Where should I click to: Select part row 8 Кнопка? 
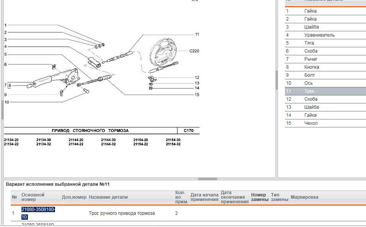325,67
